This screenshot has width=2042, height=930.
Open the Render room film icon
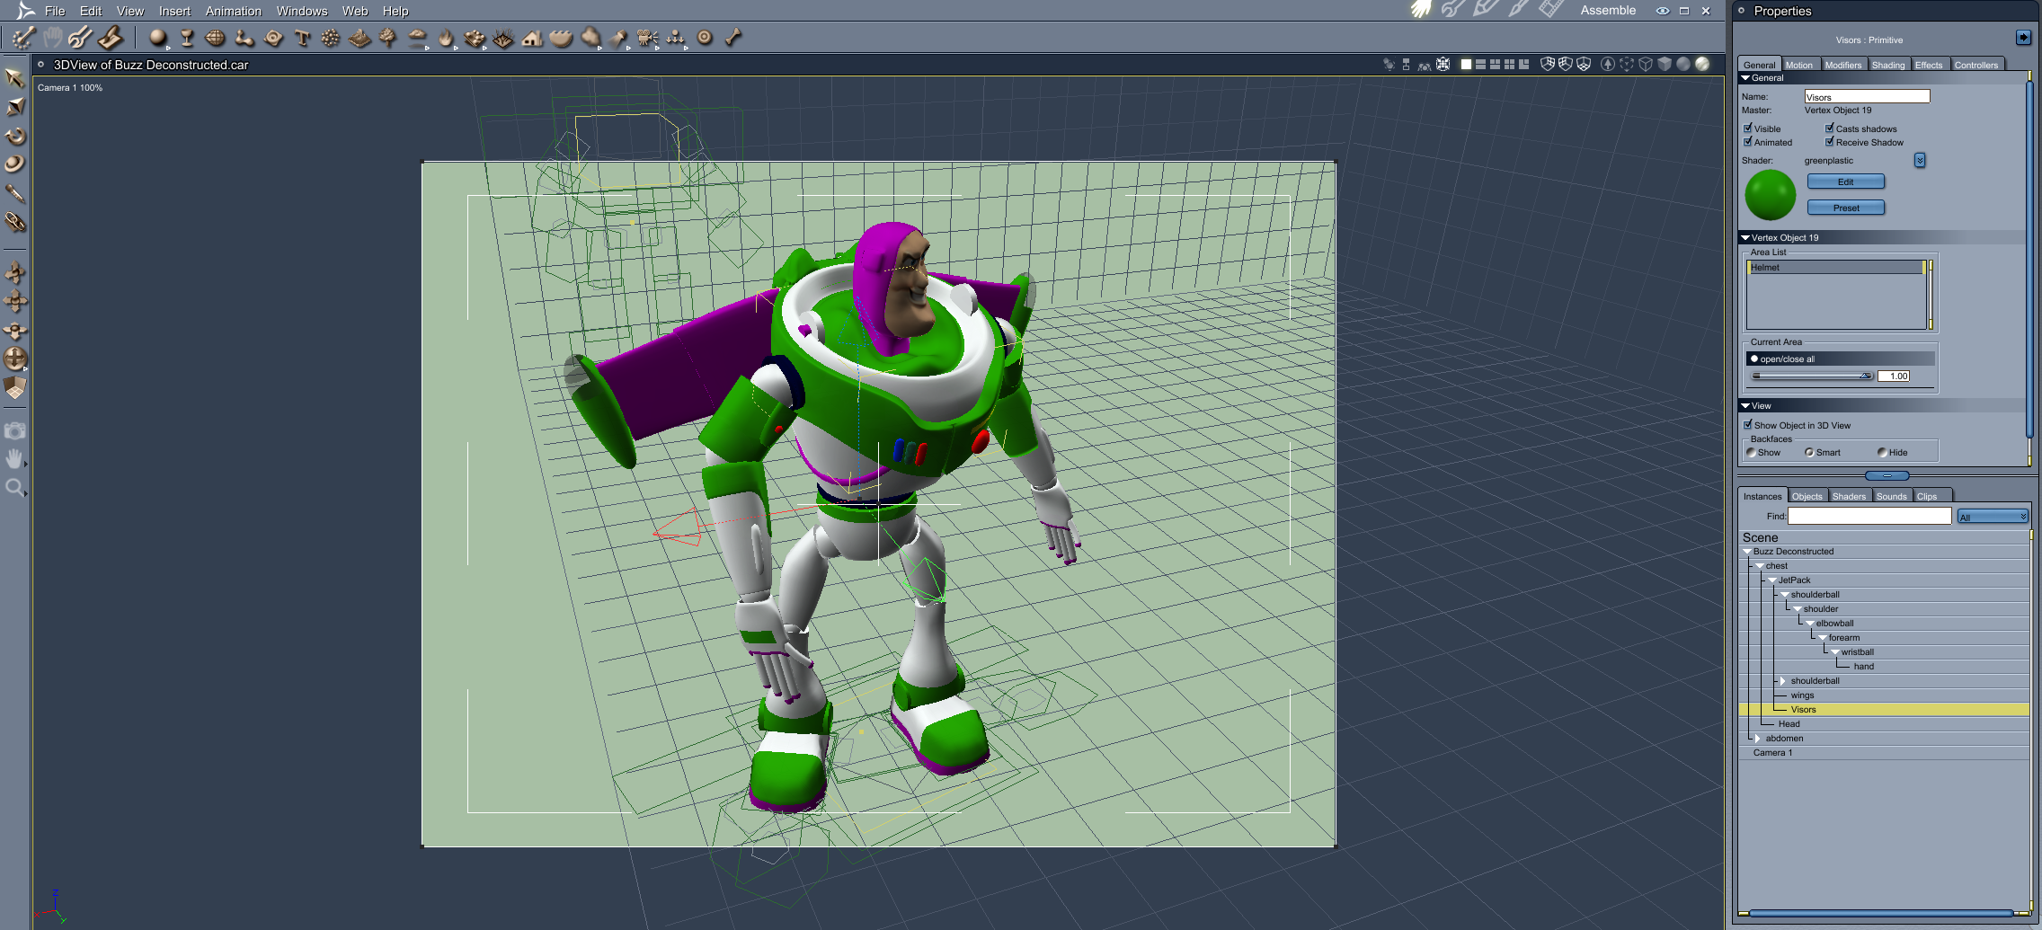pyautogui.click(x=1550, y=10)
